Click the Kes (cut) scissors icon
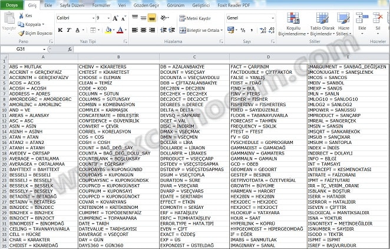This screenshot has width=390, height=249. (x=22, y=16)
